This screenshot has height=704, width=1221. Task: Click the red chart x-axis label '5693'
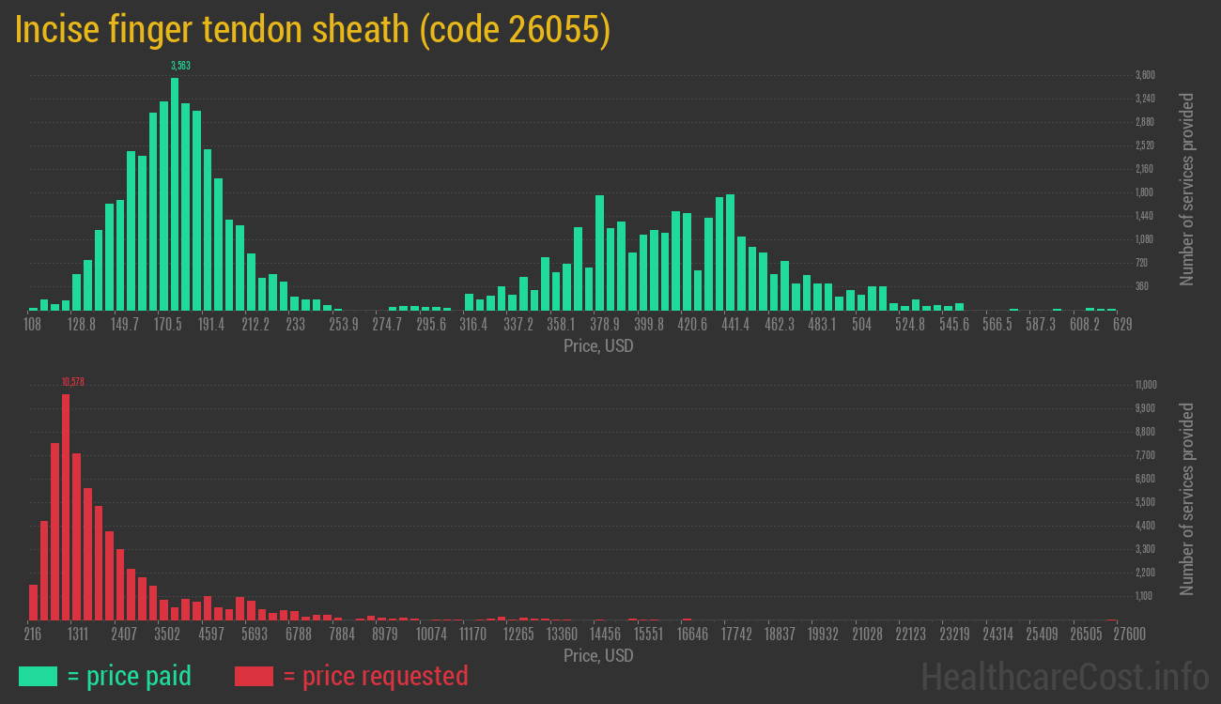255,635
